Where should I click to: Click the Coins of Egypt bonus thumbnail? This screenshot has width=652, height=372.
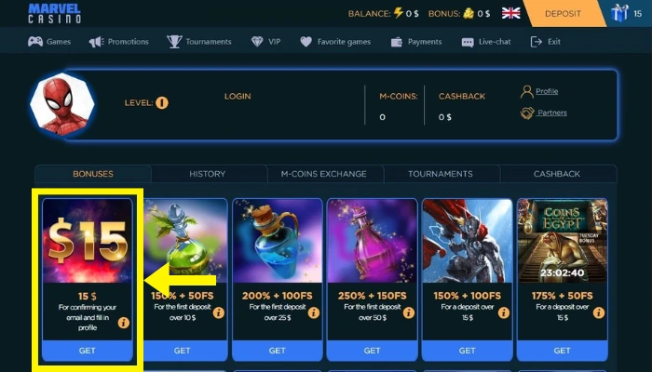(x=563, y=241)
